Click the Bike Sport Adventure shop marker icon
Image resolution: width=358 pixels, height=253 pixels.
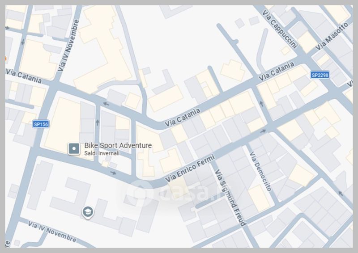74,149
